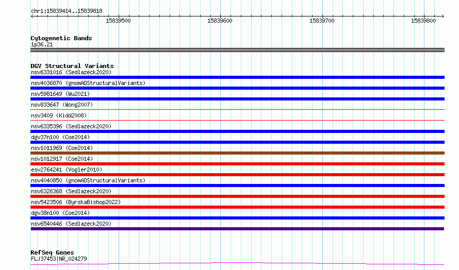Open nsv6326368 (Sedlazeck2020) label
Viewport: 459px width, 270px height.
pos(71,191)
